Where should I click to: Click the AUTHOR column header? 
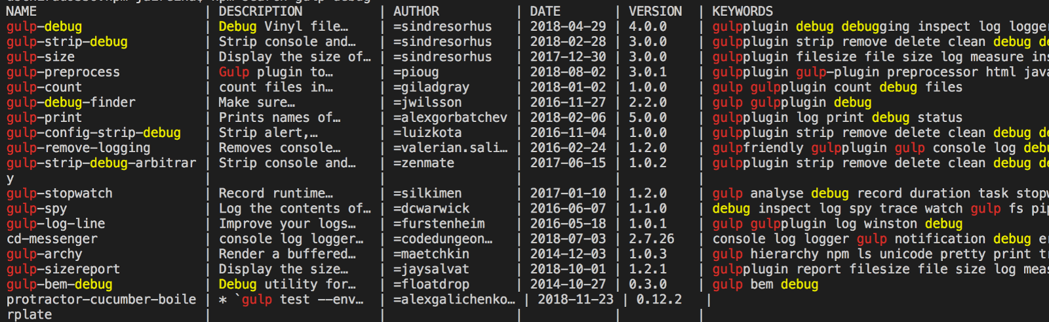[416, 11]
